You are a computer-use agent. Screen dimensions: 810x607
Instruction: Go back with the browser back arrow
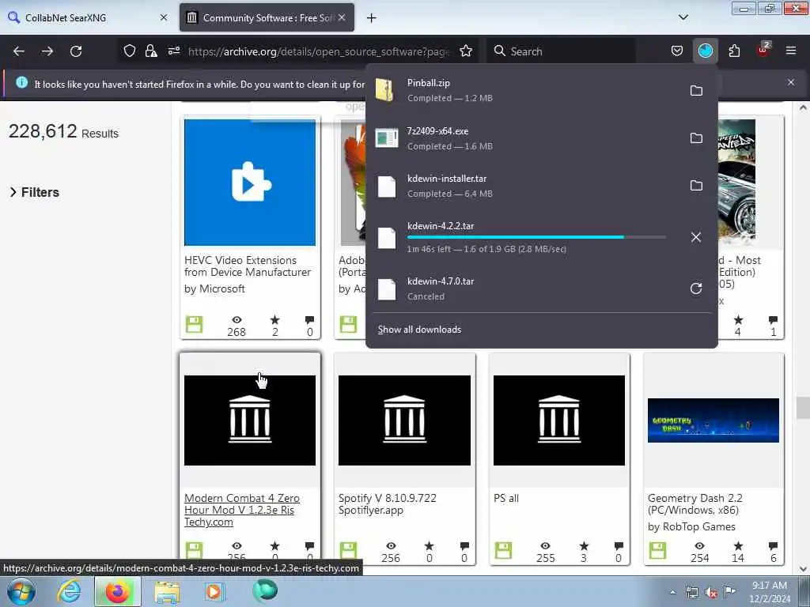tap(19, 51)
